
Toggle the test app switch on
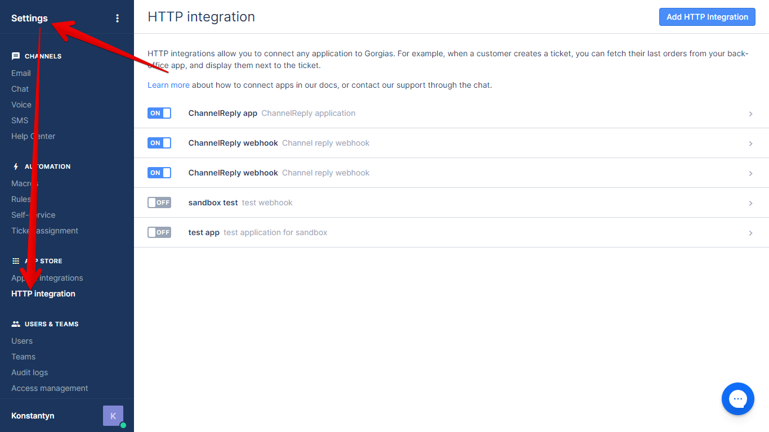point(159,232)
